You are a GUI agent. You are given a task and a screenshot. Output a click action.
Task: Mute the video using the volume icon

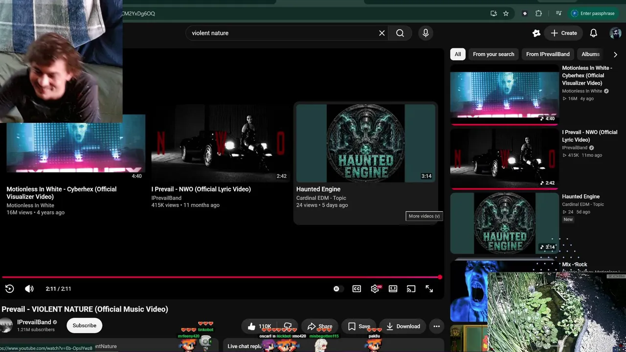29,289
